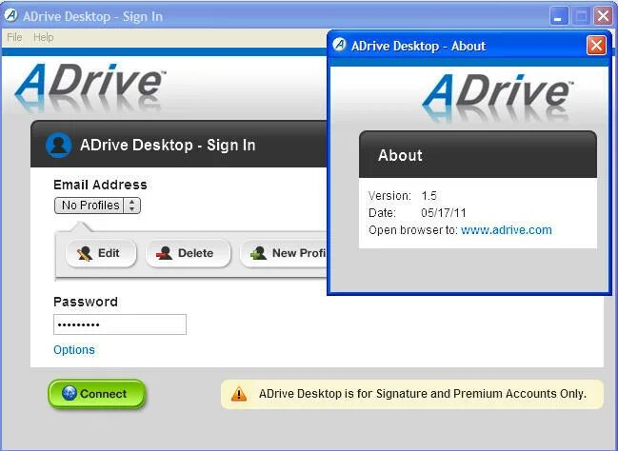Click the ADrive icon in About title bar
618x451 pixels.
(x=339, y=46)
